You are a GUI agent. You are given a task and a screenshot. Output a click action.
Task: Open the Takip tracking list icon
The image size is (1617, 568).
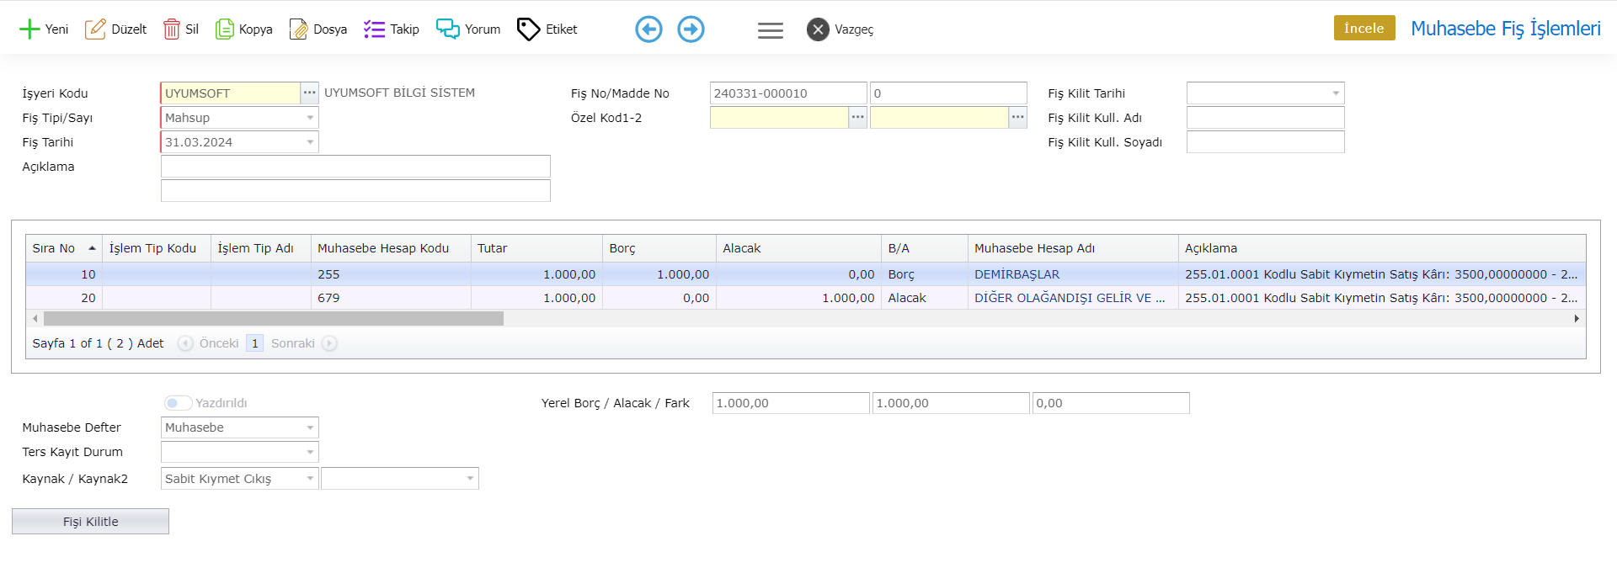click(374, 29)
